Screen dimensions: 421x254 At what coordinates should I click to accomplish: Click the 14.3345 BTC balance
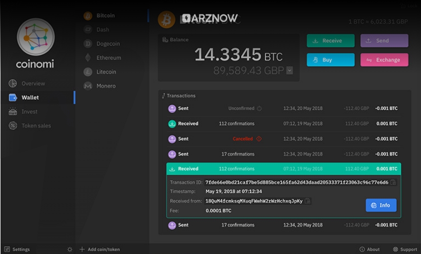pos(238,55)
